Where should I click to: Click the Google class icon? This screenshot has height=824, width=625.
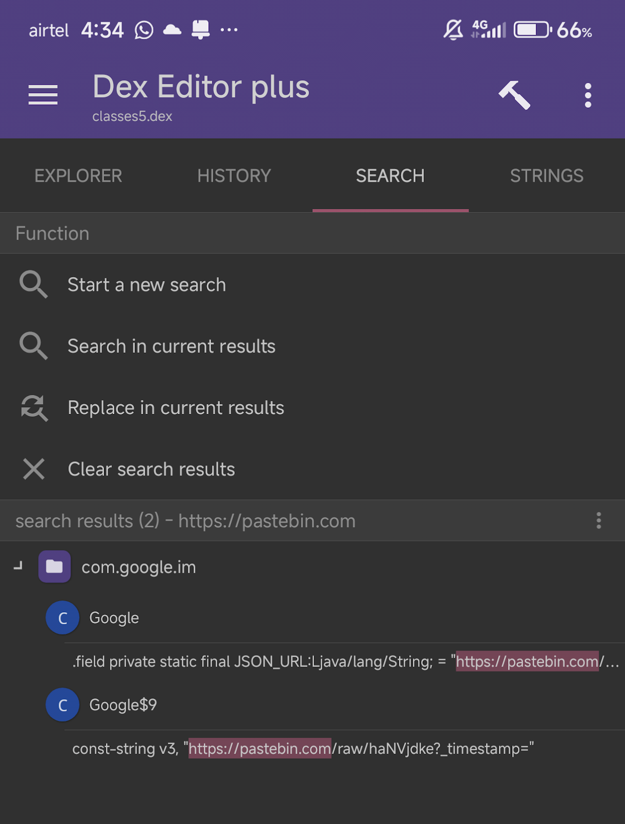pyautogui.click(x=62, y=617)
